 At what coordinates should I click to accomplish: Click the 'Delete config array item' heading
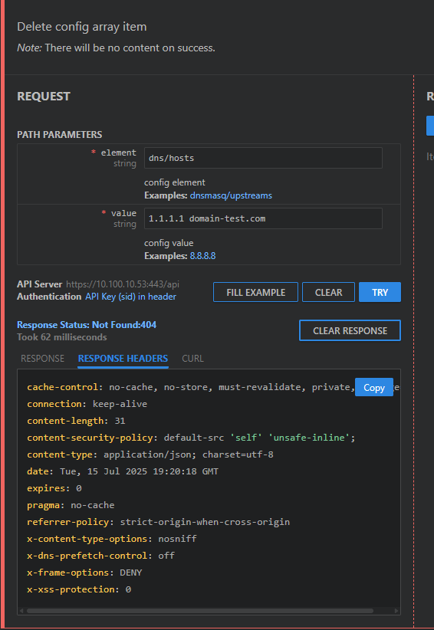[82, 27]
